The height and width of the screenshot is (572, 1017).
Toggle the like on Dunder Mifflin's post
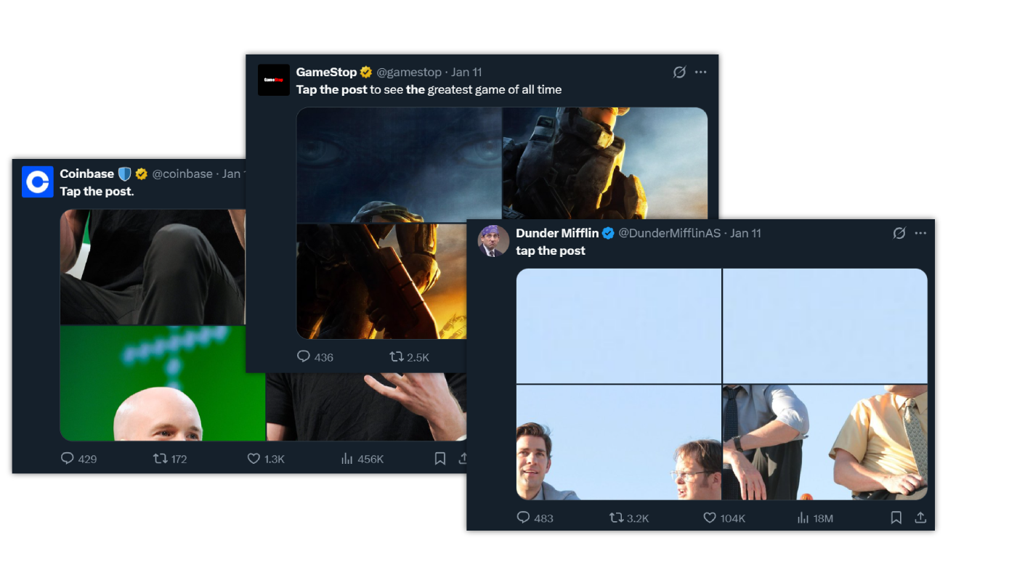coord(709,518)
